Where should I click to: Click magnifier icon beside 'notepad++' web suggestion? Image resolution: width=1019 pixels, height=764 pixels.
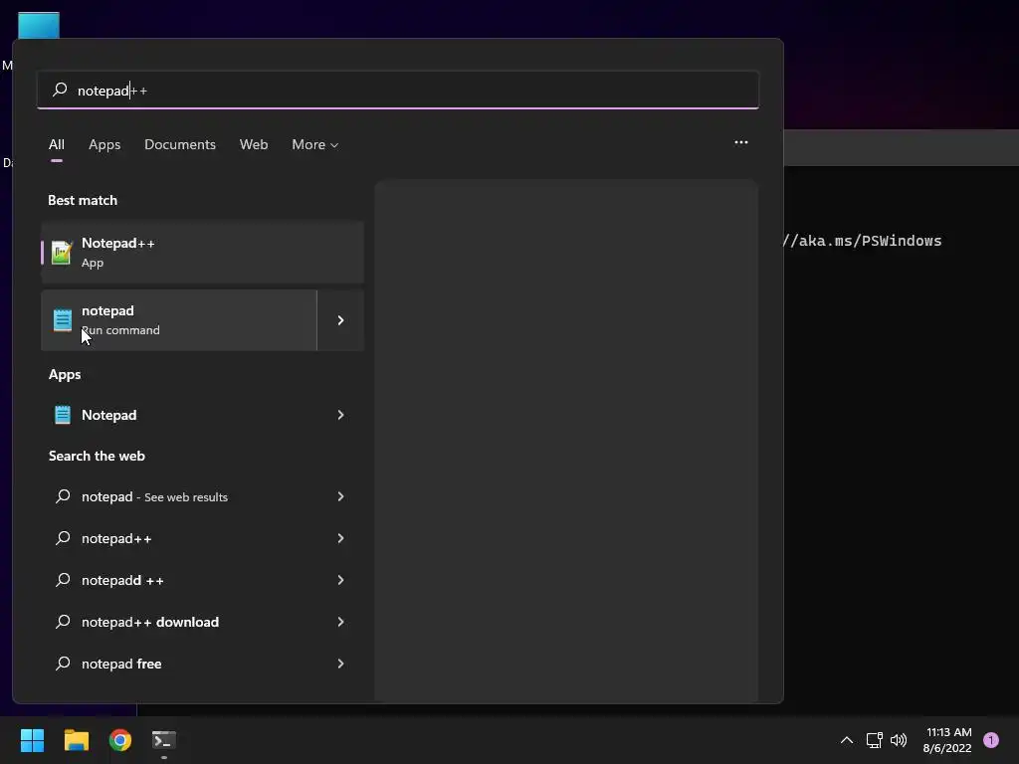63,538
